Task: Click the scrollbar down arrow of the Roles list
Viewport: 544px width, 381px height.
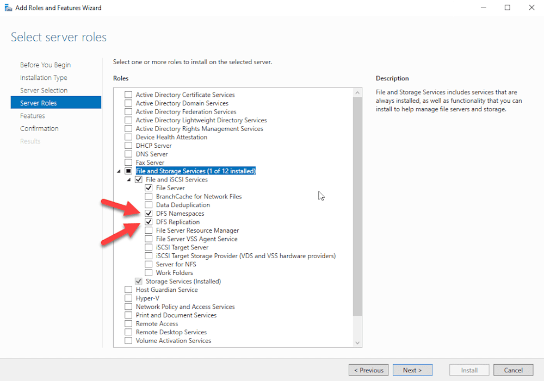Action: click(x=357, y=342)
